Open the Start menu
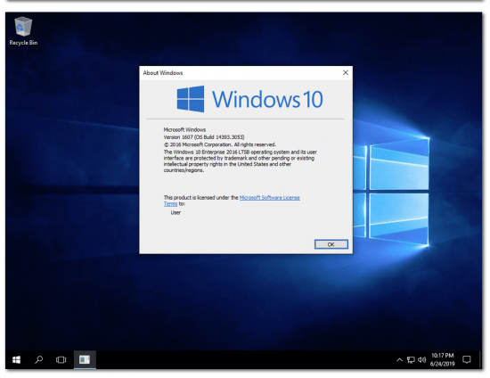This screenshot has width=490, height=378. (x=16, y=359)
